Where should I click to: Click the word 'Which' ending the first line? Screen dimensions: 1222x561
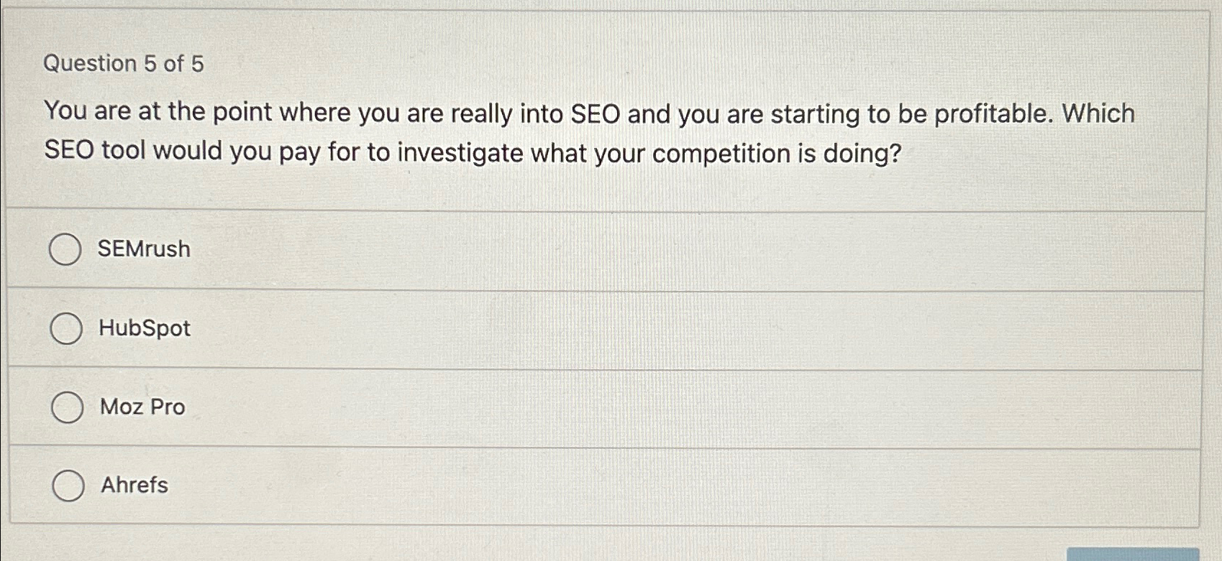point(1098,113)
